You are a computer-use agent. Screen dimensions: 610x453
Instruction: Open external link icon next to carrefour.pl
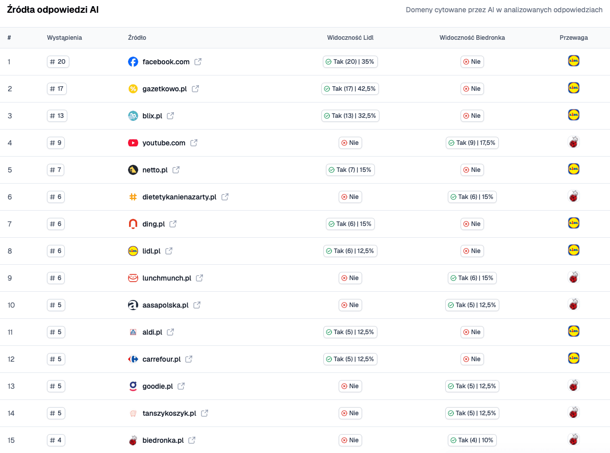pos(189,359)
